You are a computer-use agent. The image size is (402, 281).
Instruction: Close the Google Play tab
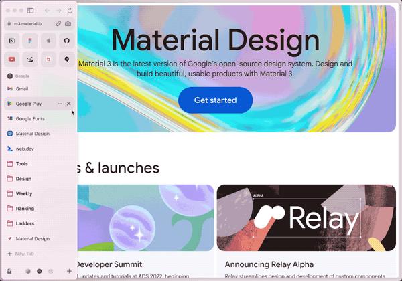[68, 104]
